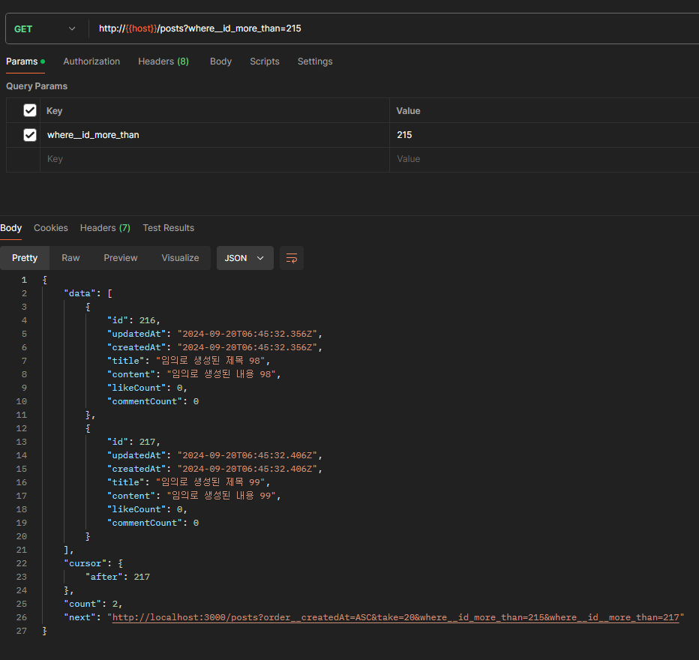Click the "cursor" key on line 22
699x660 pixels.
pos(85,563)
